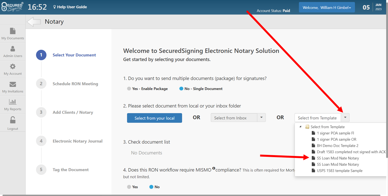
Task: Click the Logout padlock icon
Action: (13, 120)
